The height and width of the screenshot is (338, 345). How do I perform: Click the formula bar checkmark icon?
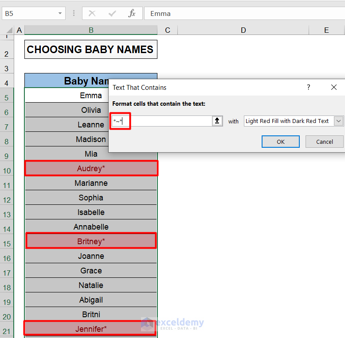[x=112, y=14]
